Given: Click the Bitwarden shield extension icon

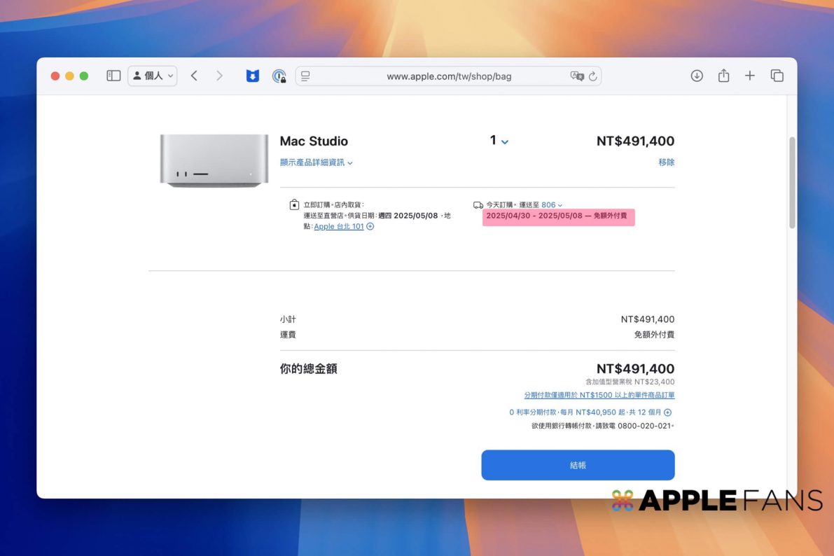Looking at the screenshot, I should point(253,76).
